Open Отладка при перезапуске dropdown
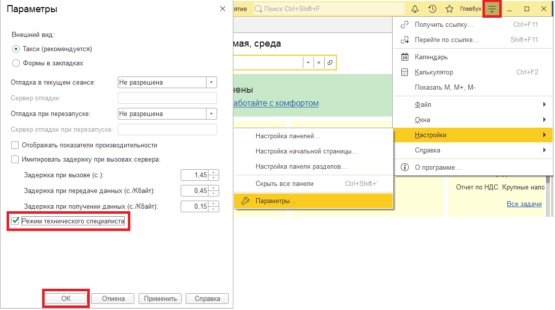555x310 pixels. pyautogui.click(x=212, y=114)
